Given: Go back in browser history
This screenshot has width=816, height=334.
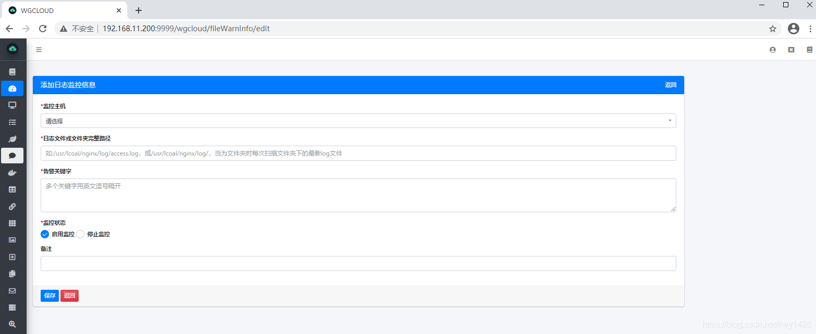Looking at the screenshot, I should click(9, 29).
